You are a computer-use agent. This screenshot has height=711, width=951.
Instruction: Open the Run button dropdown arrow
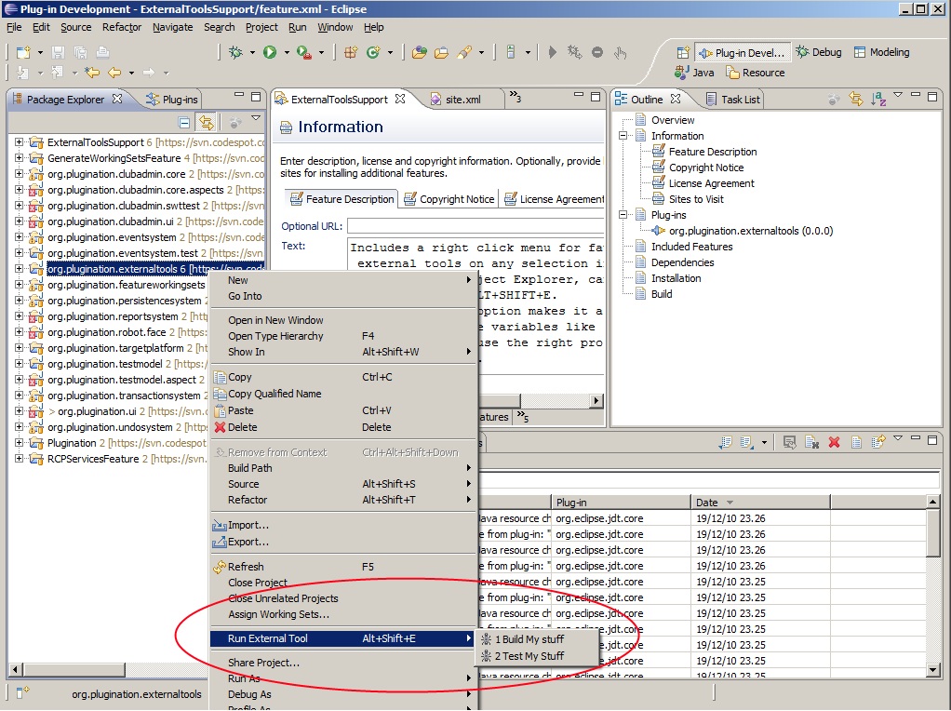[287, 53]
